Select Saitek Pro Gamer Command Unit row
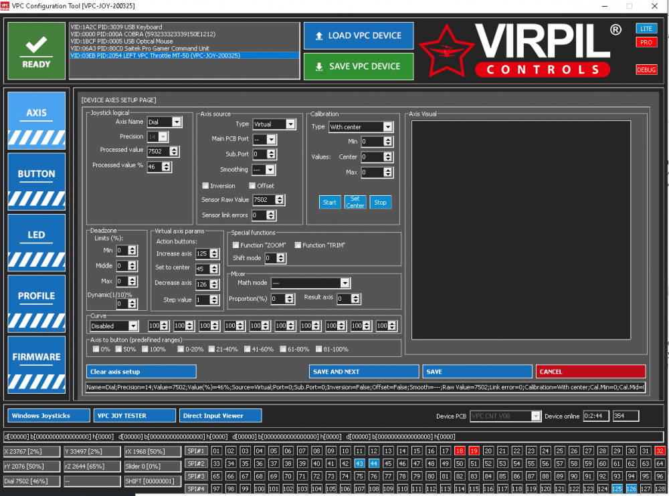669x496 pixels. coord(185,48)
